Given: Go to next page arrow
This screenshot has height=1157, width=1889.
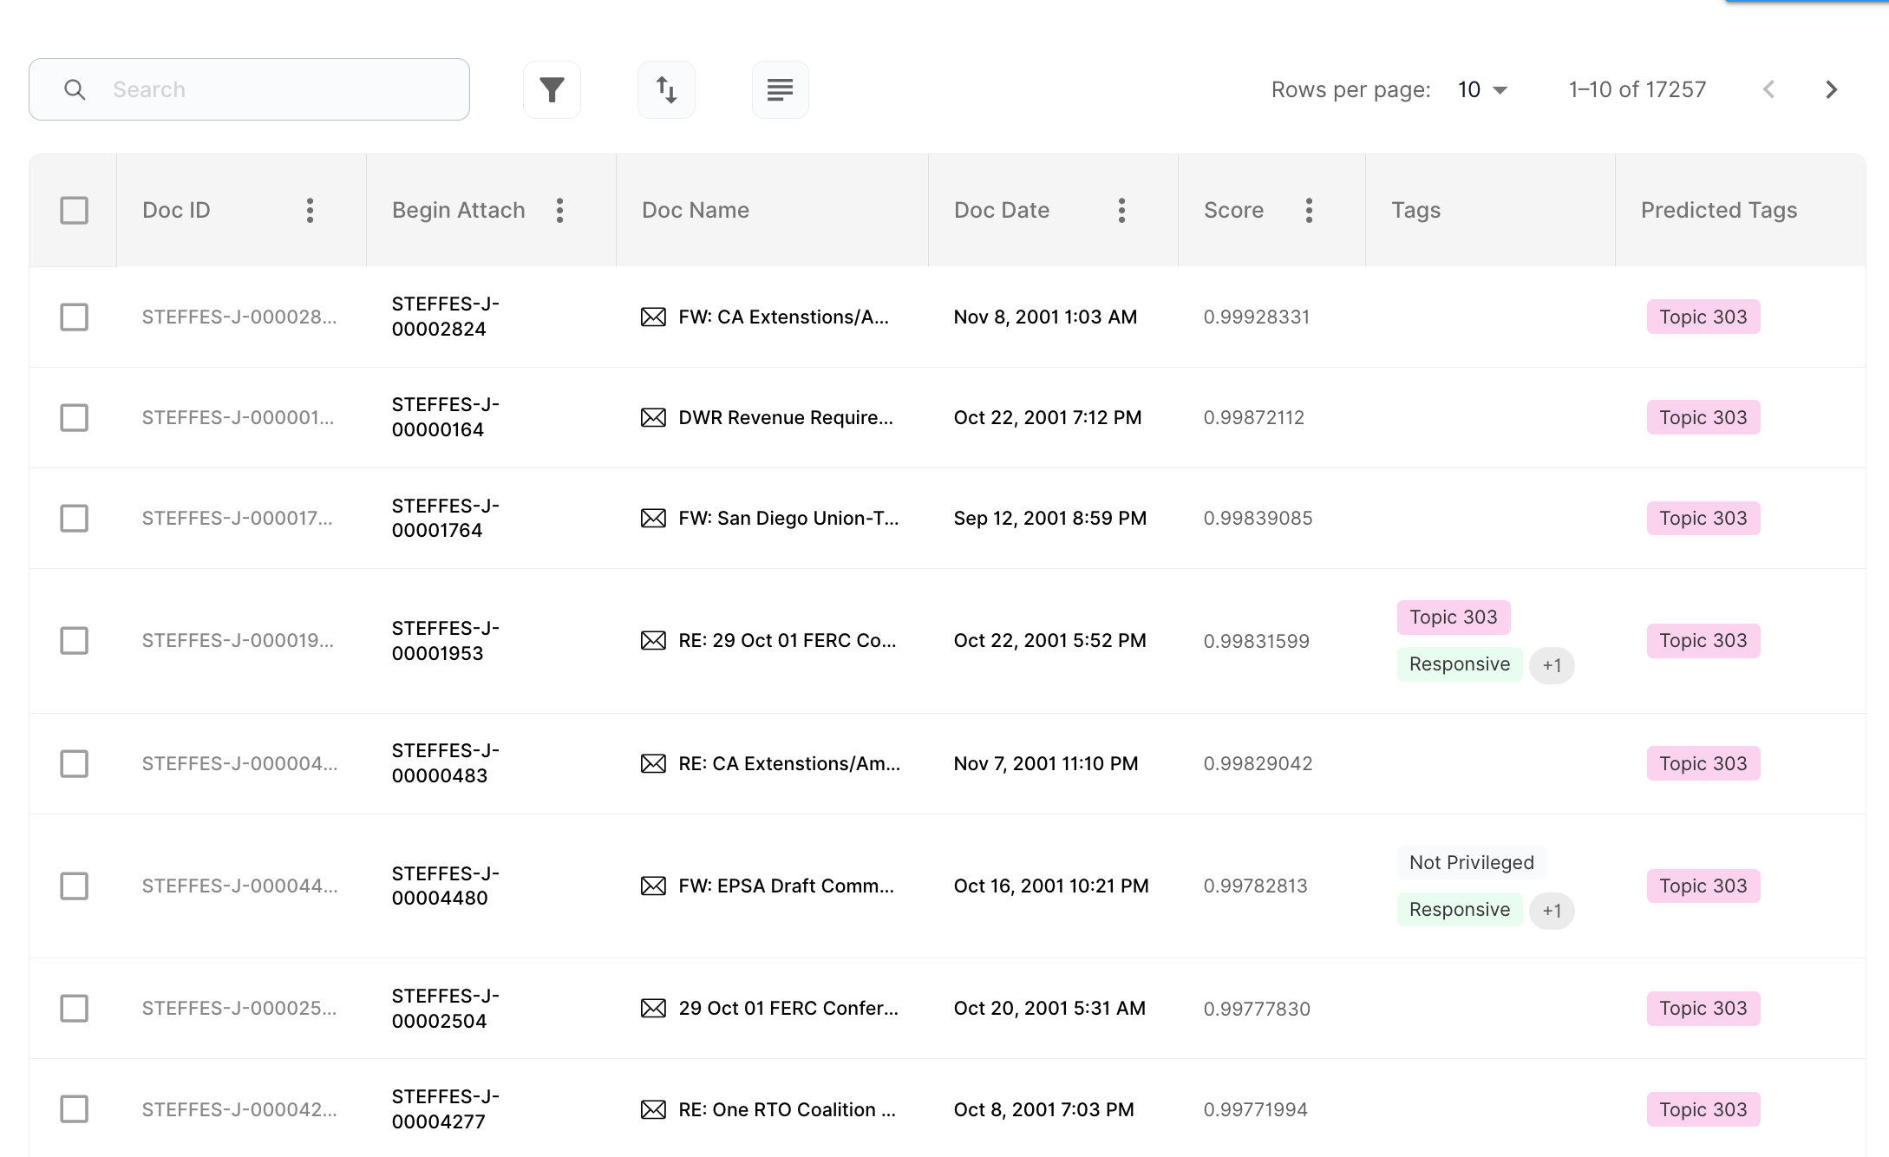Looking at the screenshot, I should 1831,89.
